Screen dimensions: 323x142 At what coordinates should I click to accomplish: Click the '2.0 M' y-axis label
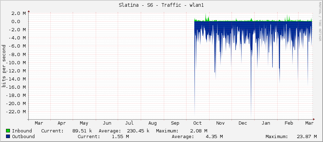pos(18,13)
